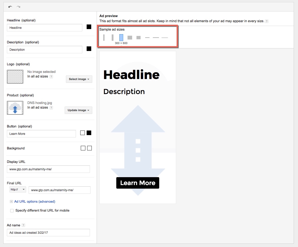
Task: Click the black Button color swatch
Action: (89, 133)
